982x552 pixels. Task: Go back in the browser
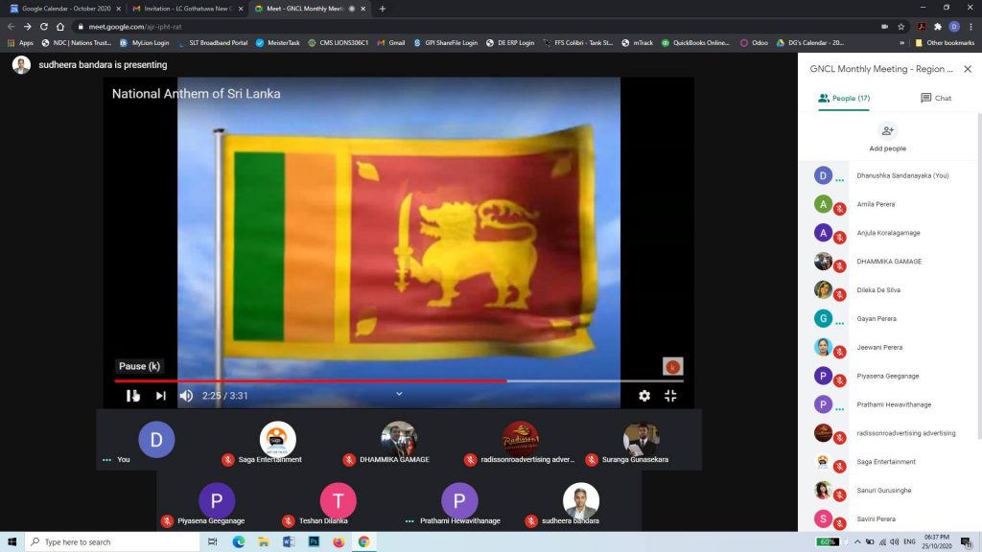(11, 27)
